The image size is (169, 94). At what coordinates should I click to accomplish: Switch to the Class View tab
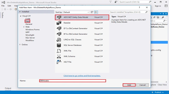(162, 85)
